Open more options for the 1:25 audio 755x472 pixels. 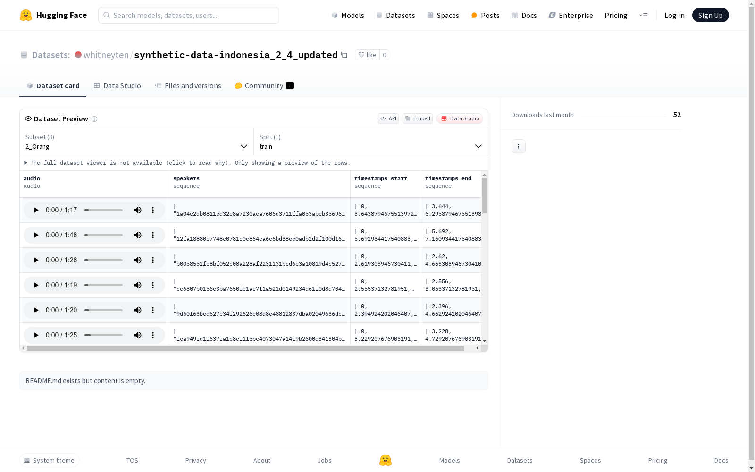point(153,335)
